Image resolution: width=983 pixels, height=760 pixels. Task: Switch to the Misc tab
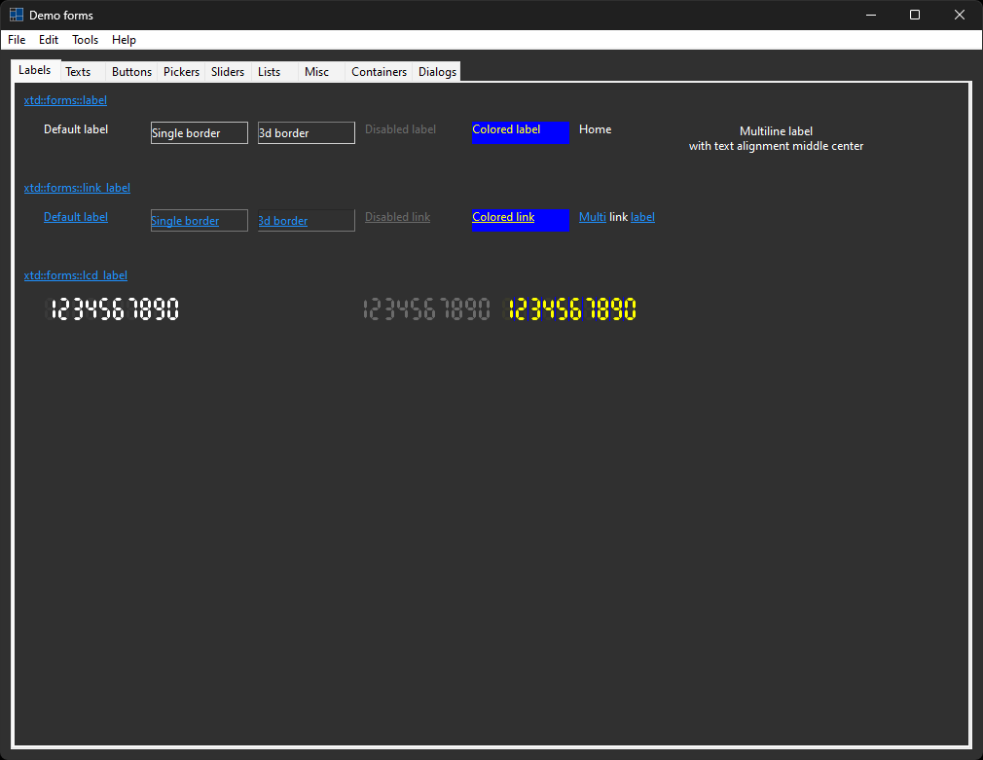pos(316,72)
